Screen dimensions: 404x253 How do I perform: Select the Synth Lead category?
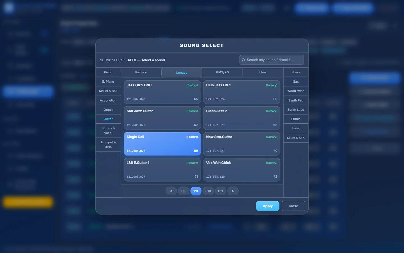pyautogui.click(x=296, y=110)
